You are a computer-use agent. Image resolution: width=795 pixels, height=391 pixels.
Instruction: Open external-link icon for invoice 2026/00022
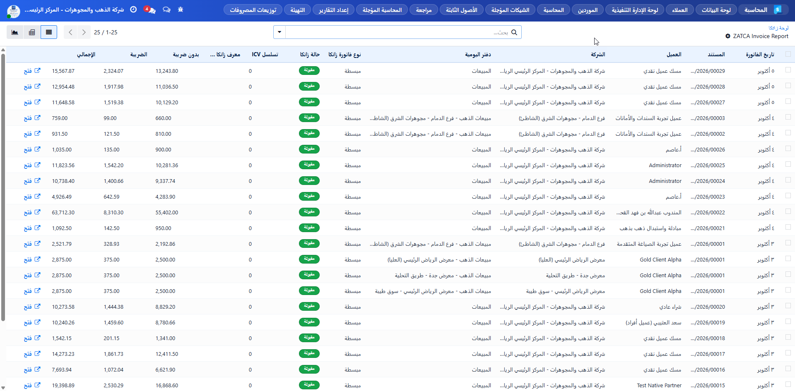38,212
